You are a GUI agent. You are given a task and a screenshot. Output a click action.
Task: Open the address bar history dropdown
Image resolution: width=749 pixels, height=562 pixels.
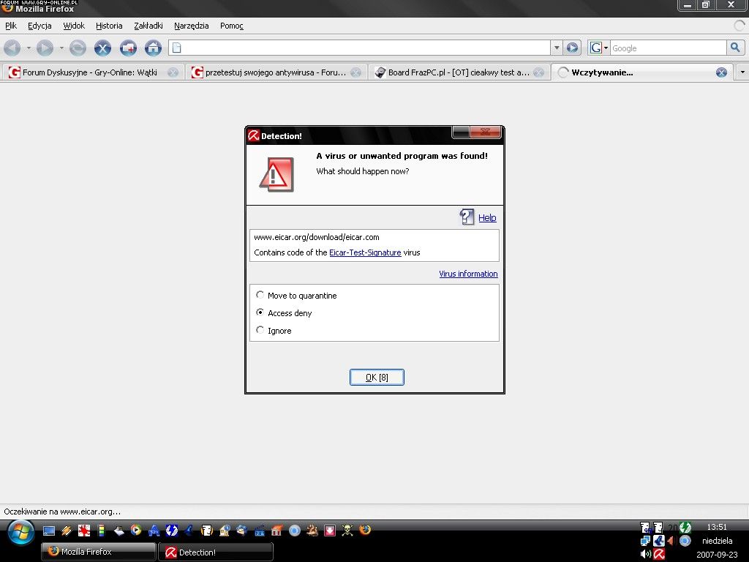557,48
